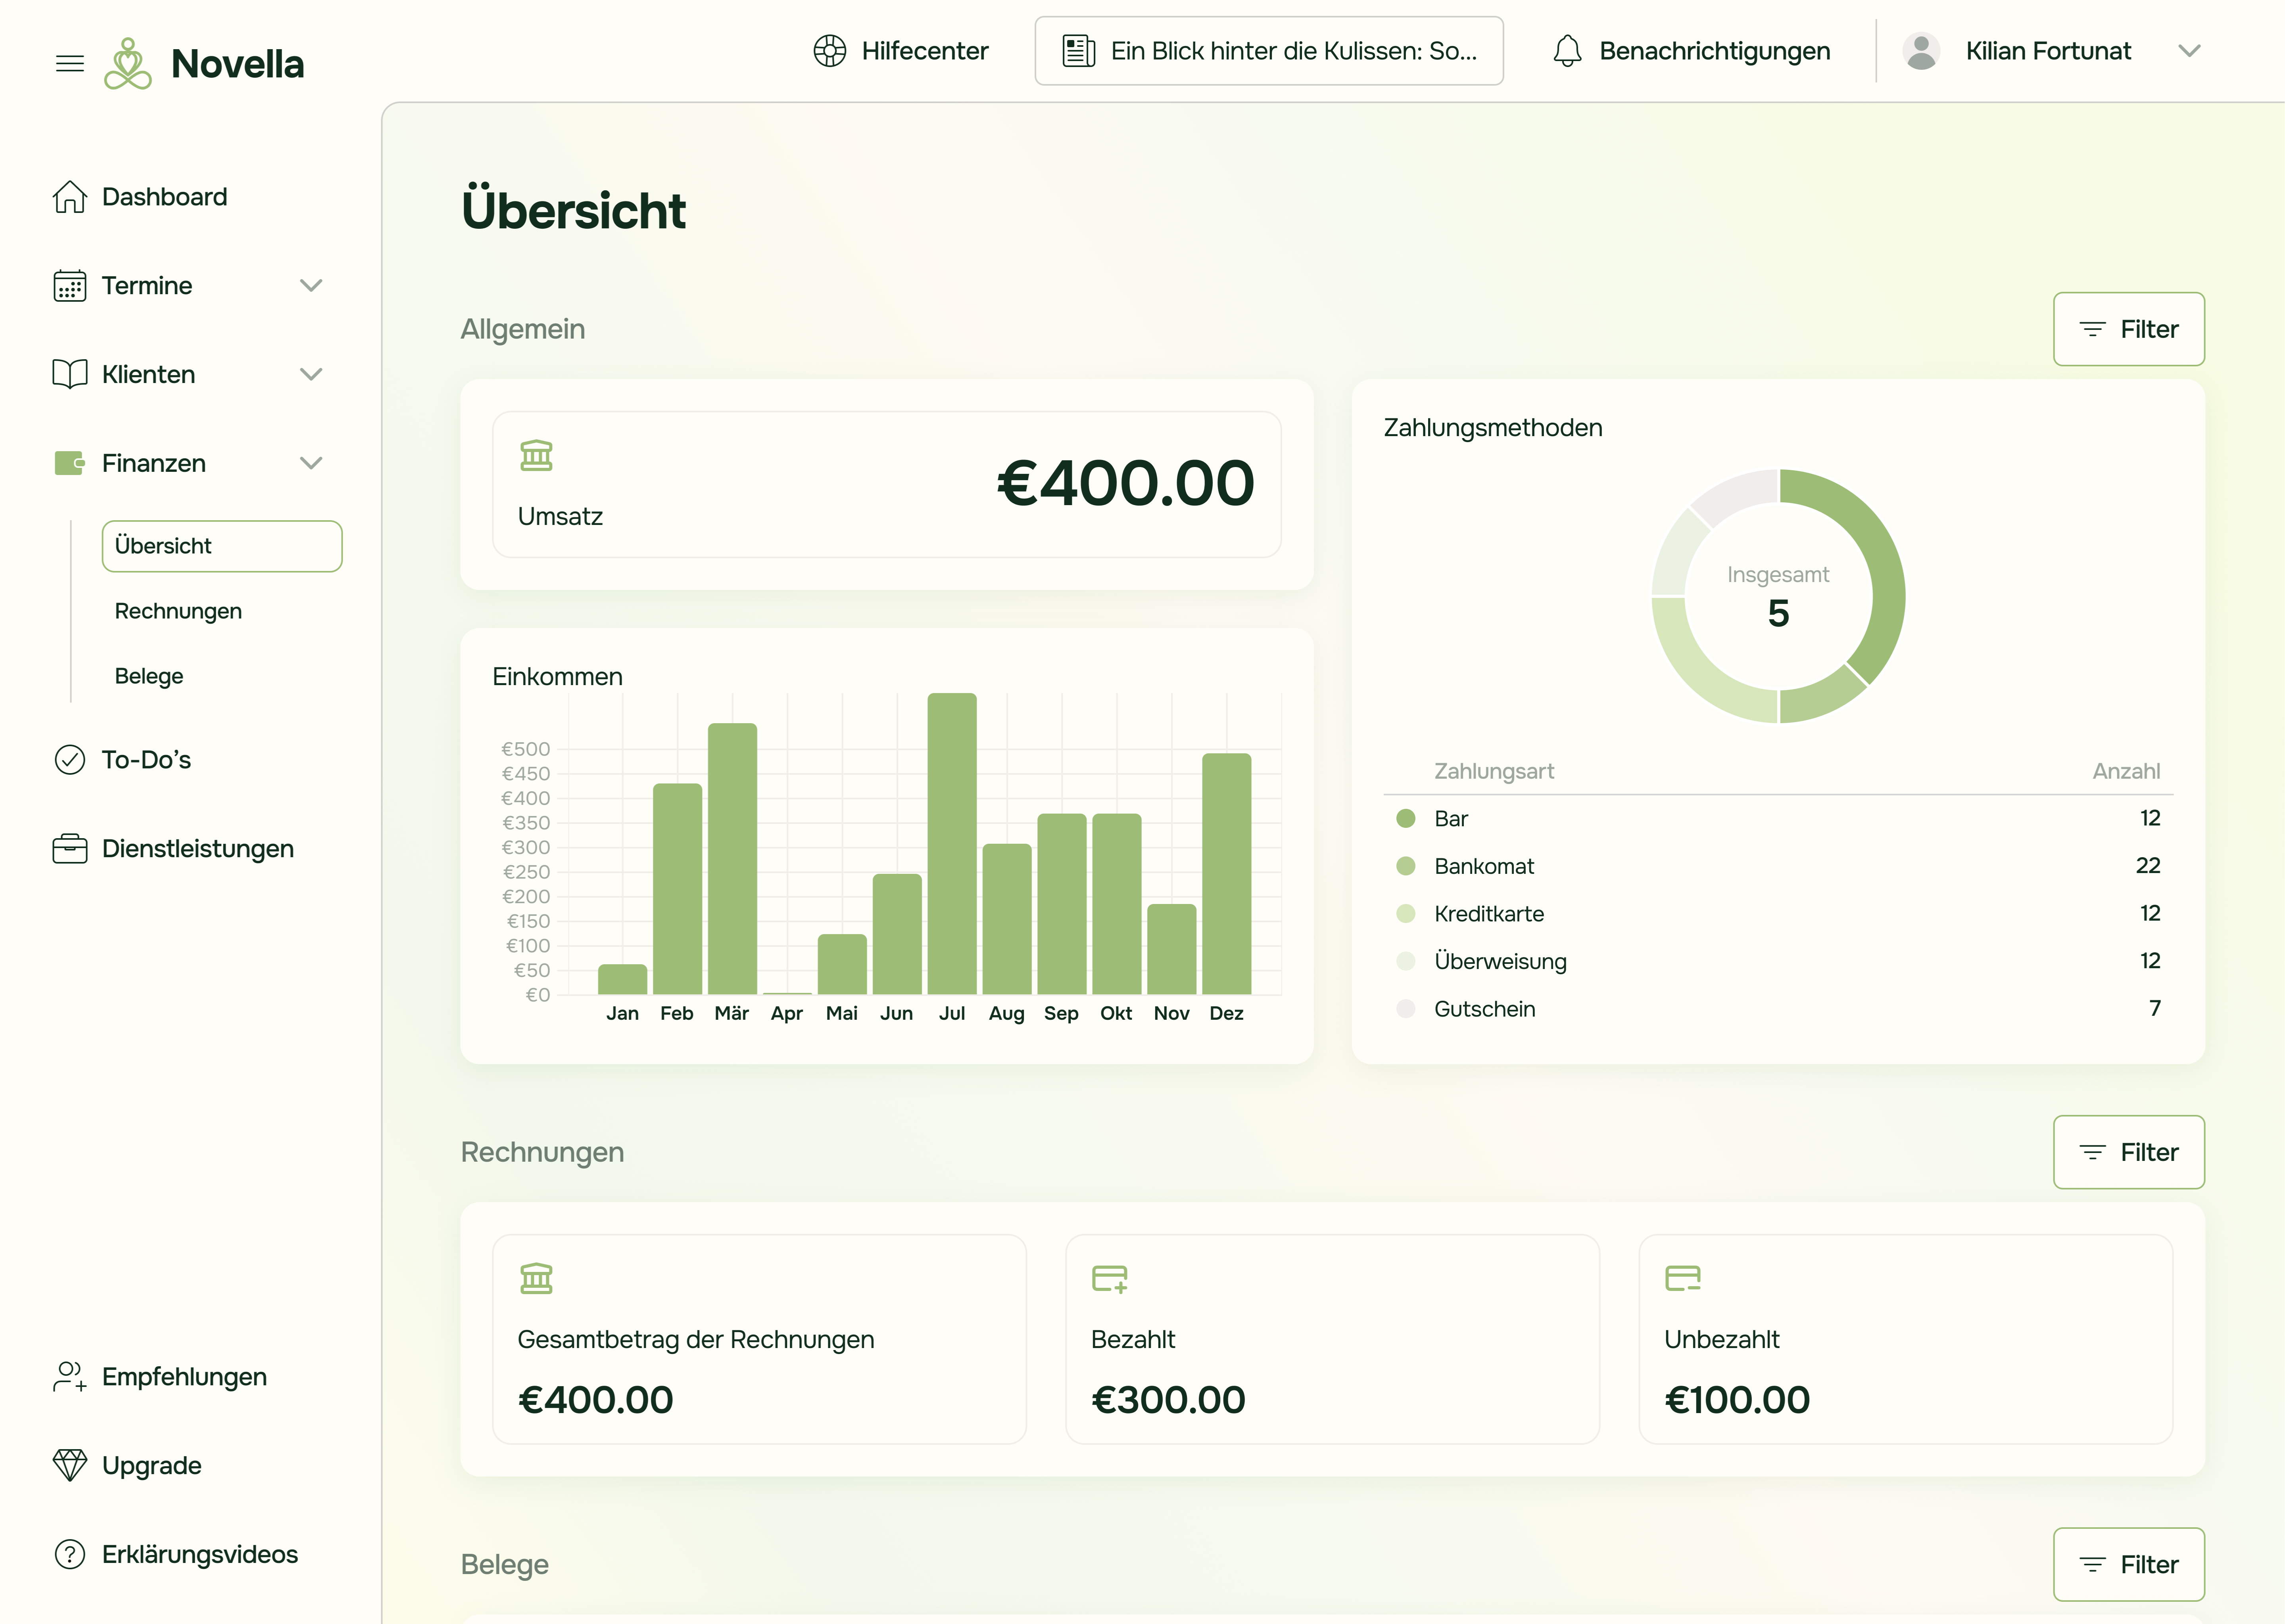Click the Hilfecenter lifebuoy icon

coord(830,51)
